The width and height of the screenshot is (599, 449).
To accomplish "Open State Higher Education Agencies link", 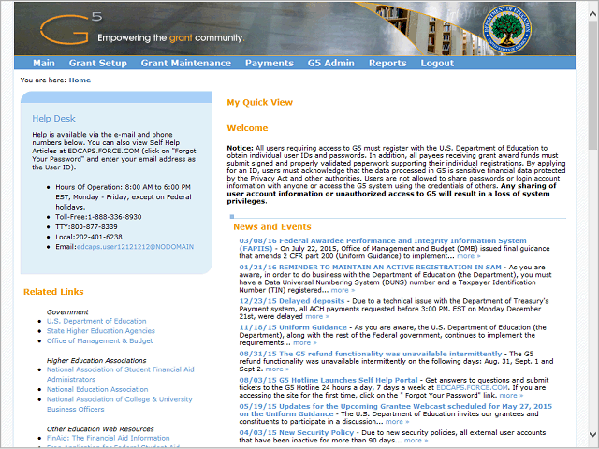I will [101, 331].
